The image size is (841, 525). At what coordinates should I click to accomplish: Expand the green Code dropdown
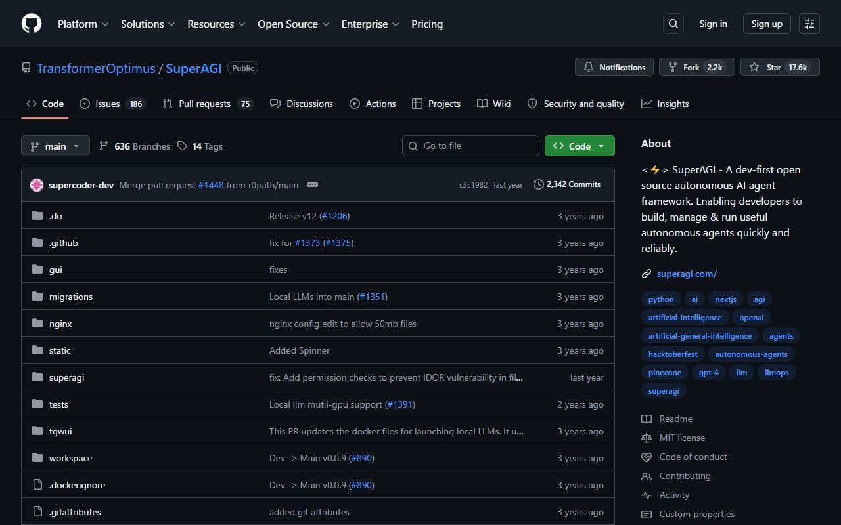(580, 146)
